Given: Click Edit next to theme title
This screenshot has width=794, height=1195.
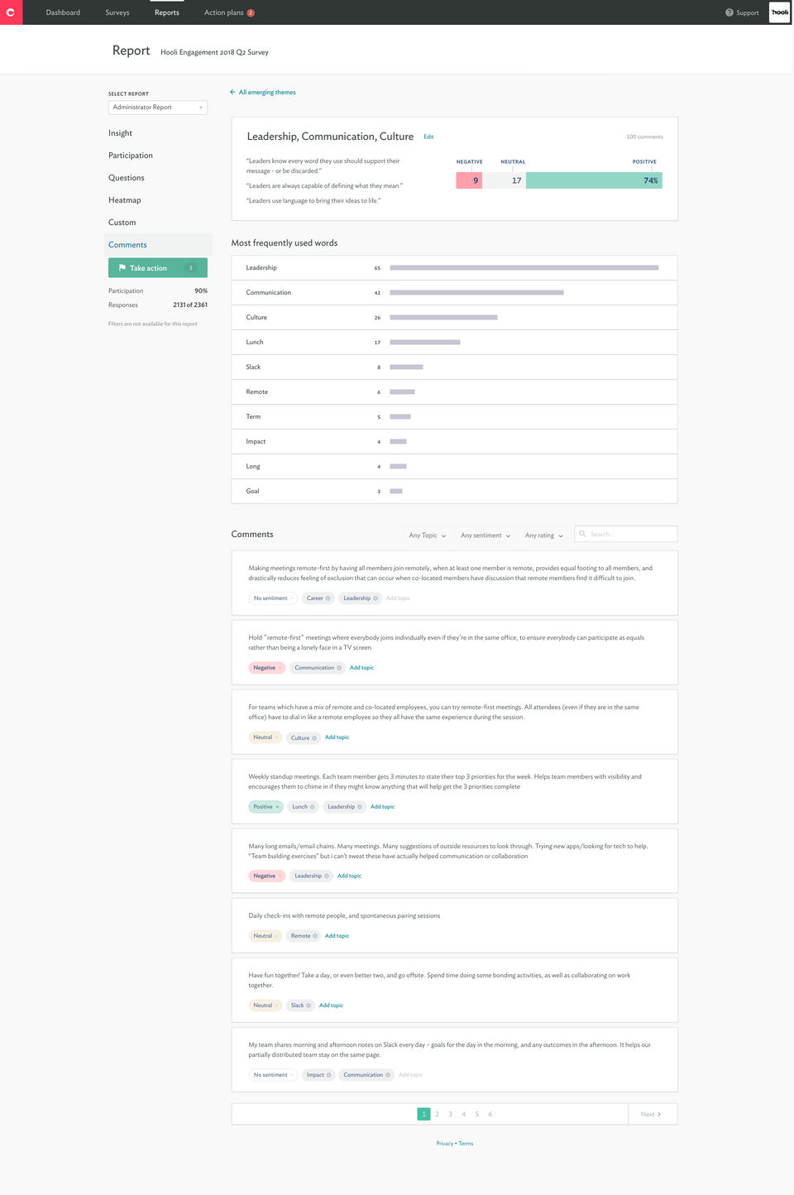Looking at the screenshot, I should (428, 137).
